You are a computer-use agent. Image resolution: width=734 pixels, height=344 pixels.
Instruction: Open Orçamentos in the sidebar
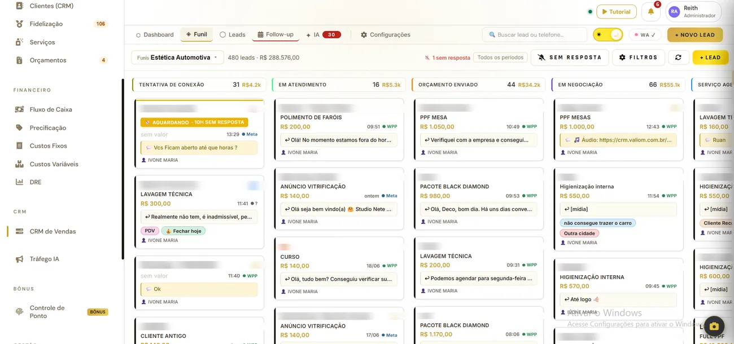coord(61,60)
